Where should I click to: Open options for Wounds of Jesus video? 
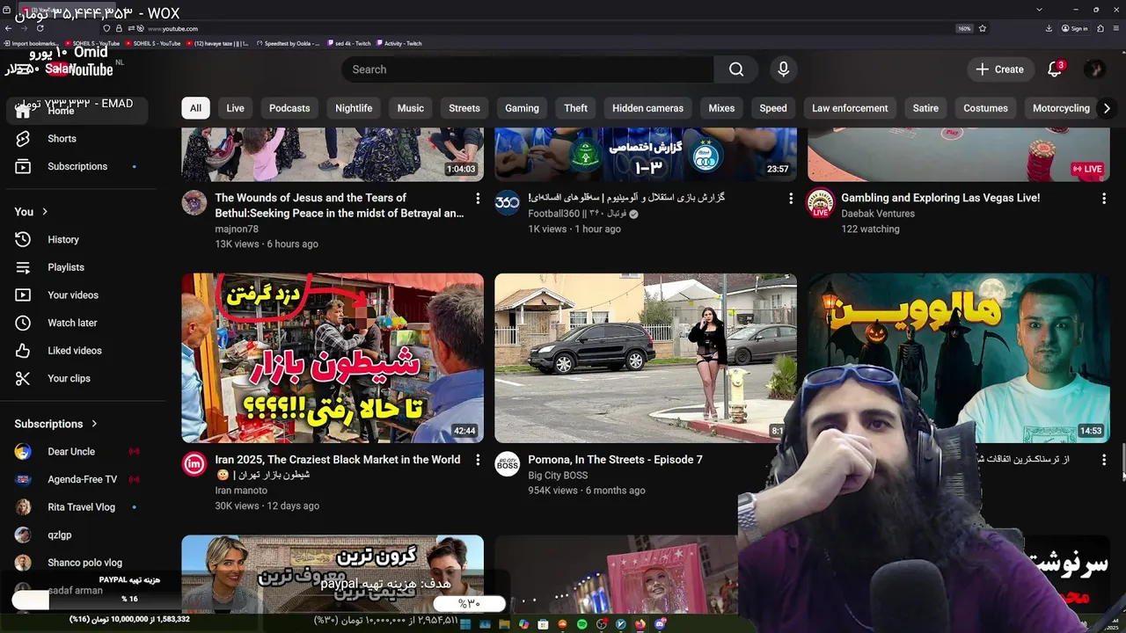click(478, 199)
